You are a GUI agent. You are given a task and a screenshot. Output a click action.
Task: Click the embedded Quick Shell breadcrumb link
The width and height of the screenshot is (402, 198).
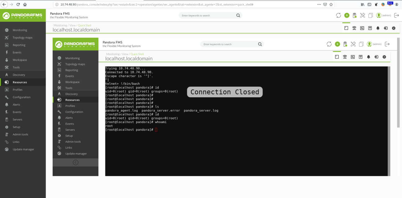[137, 54]
